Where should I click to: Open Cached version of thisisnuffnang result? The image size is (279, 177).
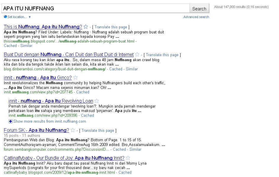click(x=10, y=46)
